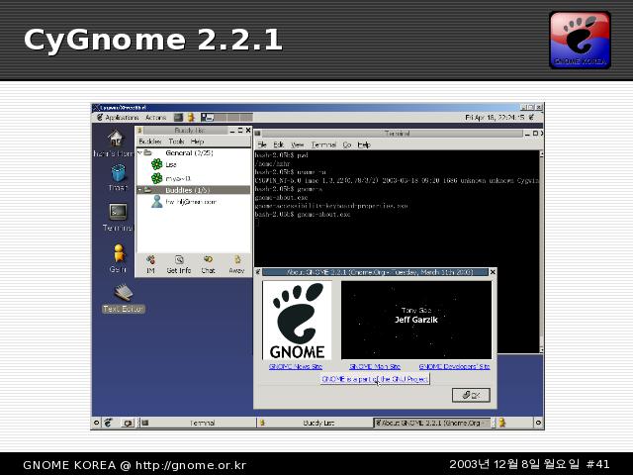Screen dimensions: 633x475
Task: Click the Chat icon in Buddy List
Action: [208, 262]
